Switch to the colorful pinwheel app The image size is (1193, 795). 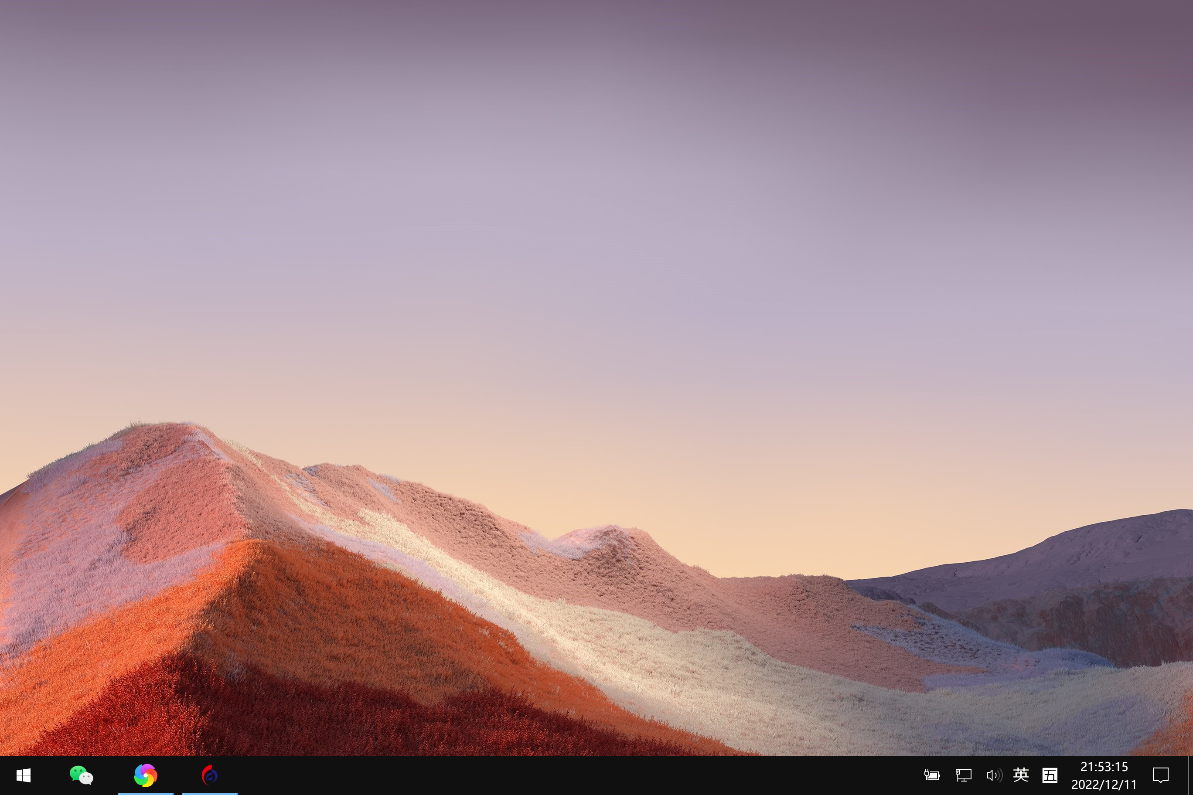pyautogui.click(x=146, y=775)
